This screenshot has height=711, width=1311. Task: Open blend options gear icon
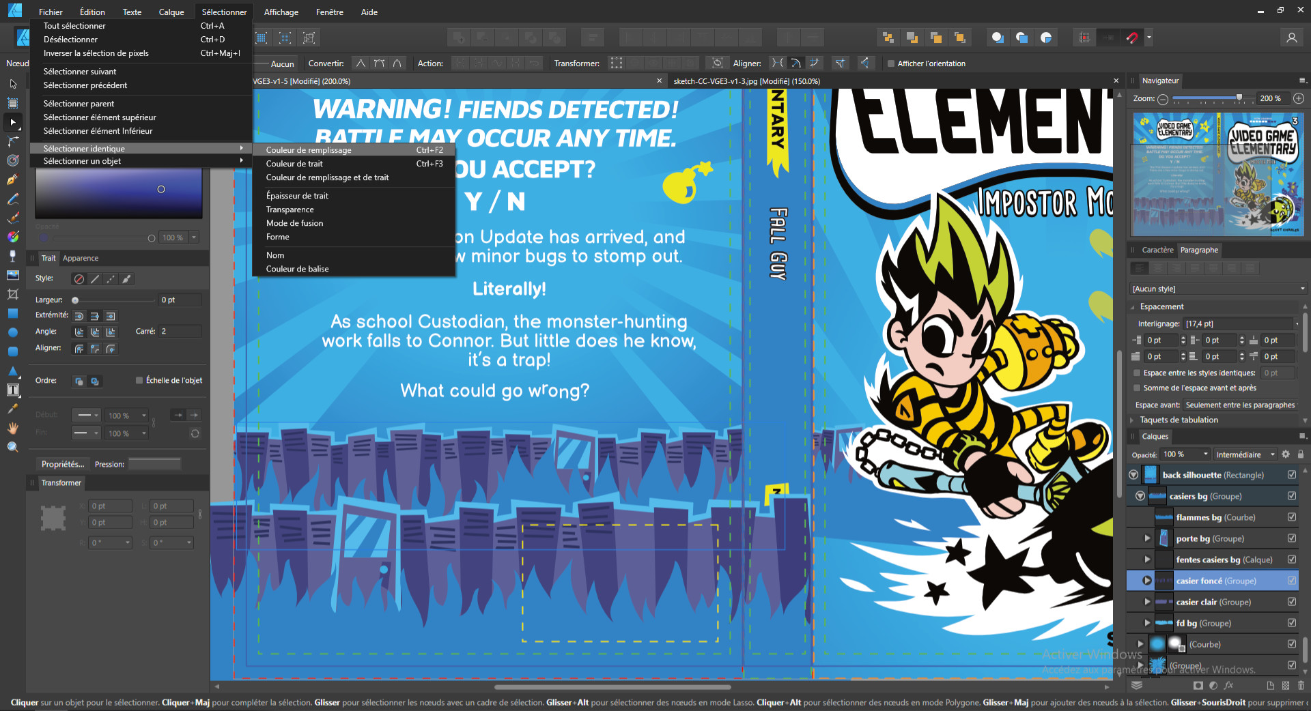click(1286, 454)
